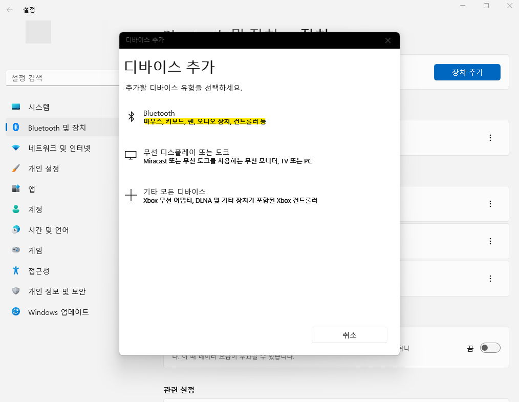Click the 시스템 monitor icon
The width and height of the screenshot is (519, 402).
click(x=16, y=107)
